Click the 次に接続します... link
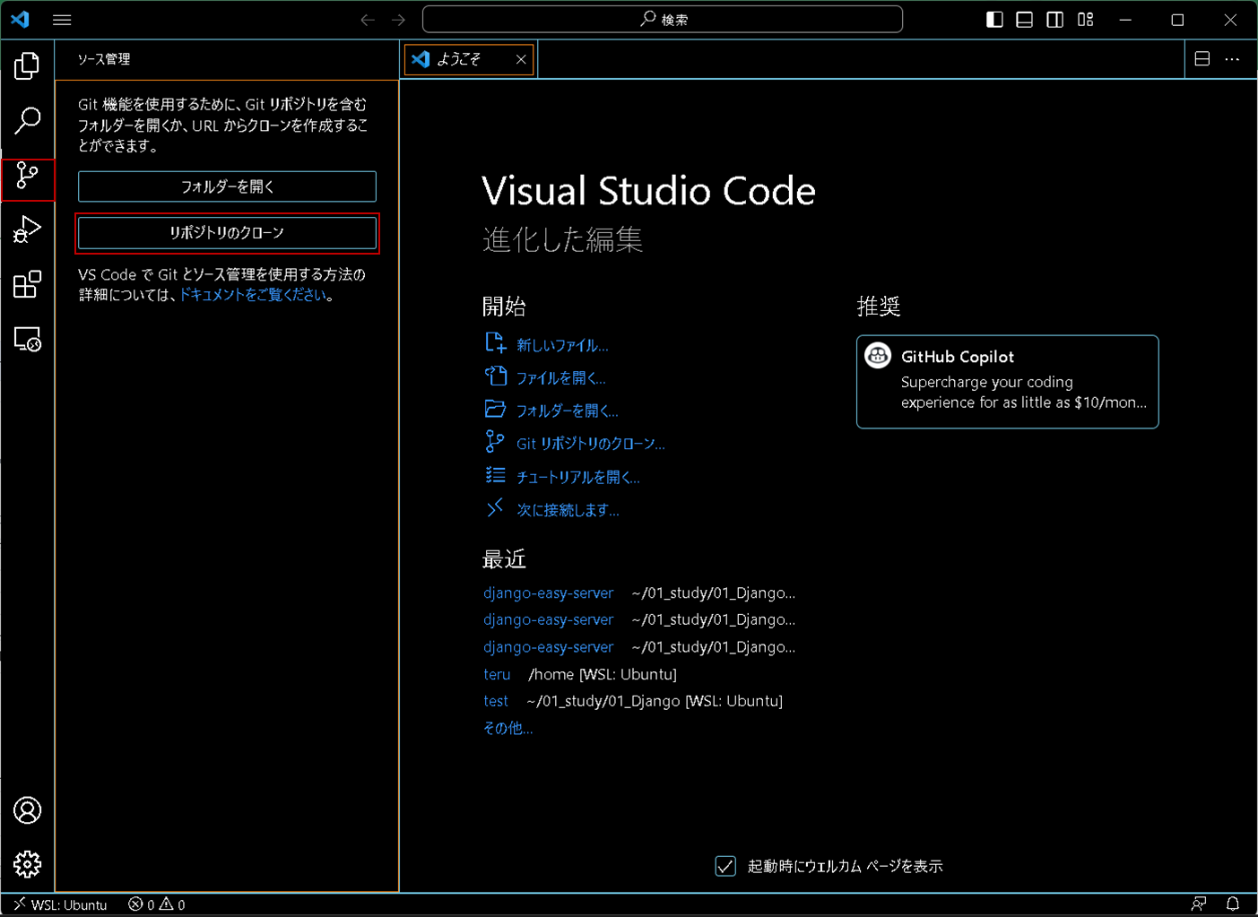 click(568, 510)
